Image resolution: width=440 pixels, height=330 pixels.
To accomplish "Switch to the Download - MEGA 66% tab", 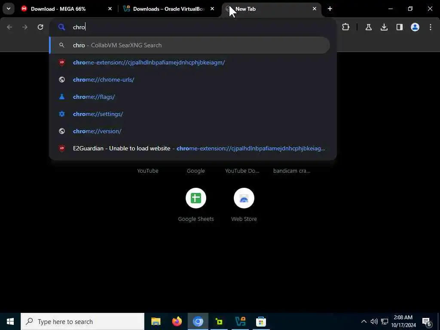I will (x=67, y=9).
